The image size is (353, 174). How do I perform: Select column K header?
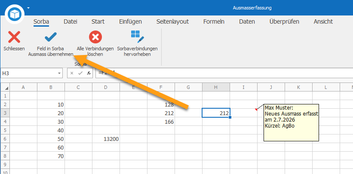pyautogui.click(x=298, y=87)
